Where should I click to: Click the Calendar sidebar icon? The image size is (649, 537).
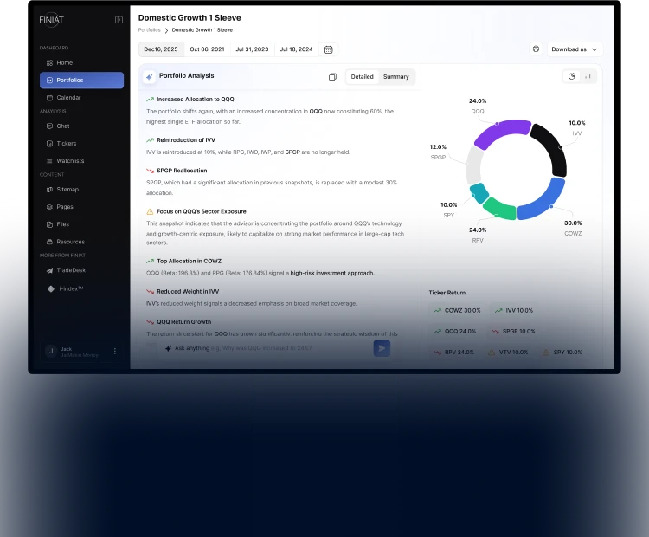[49, 98]
